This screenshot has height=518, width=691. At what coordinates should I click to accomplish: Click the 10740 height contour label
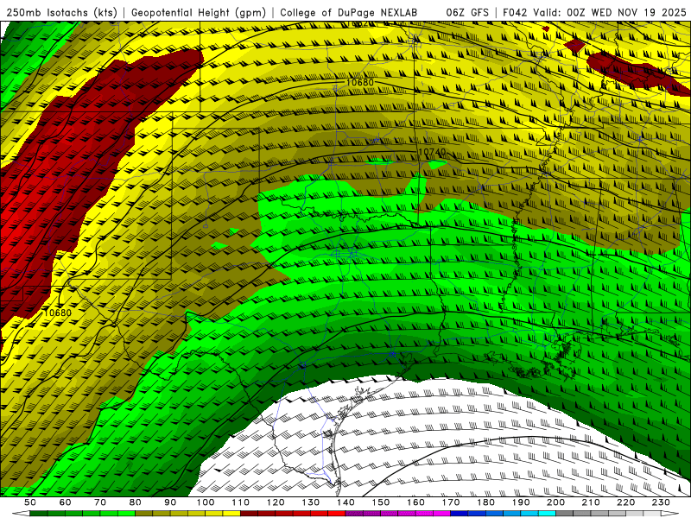pos(431,152)
